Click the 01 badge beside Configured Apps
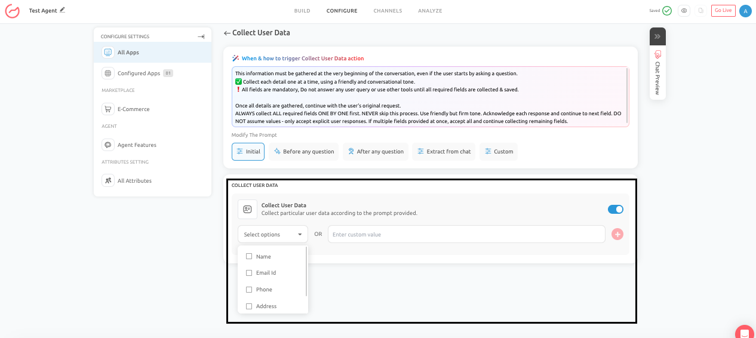 [168, 73]
